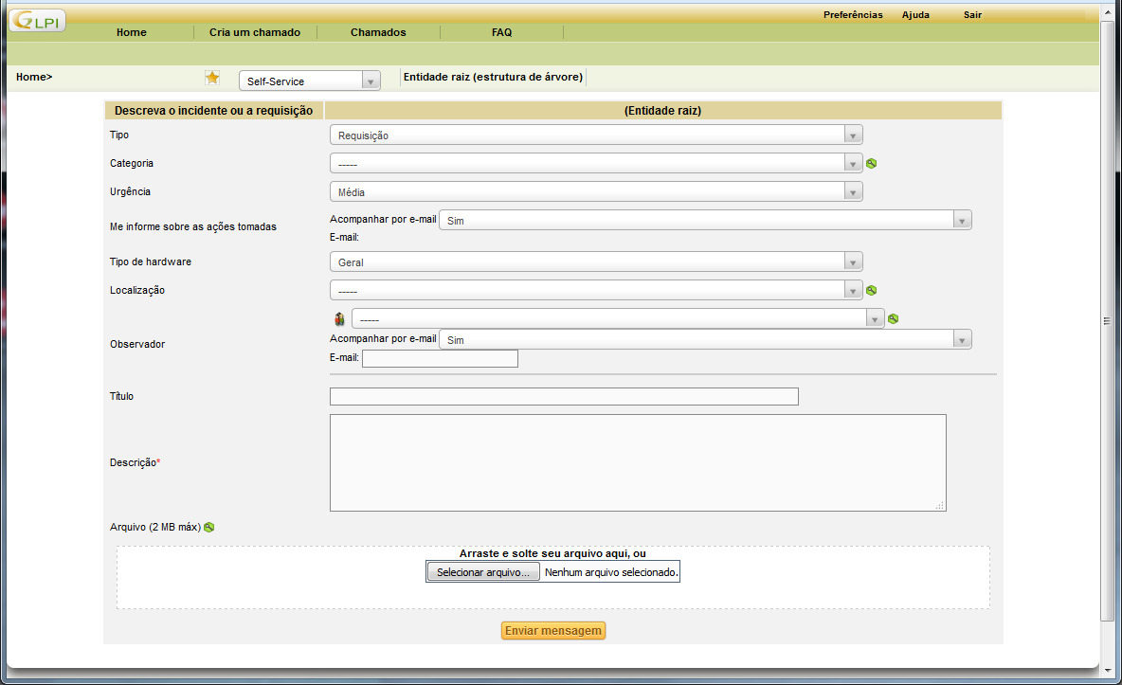Viewport: 1122px width, 685px height.
Task: Click green info icon beside Categoria dropdown
Action: [x=872, y=163]
